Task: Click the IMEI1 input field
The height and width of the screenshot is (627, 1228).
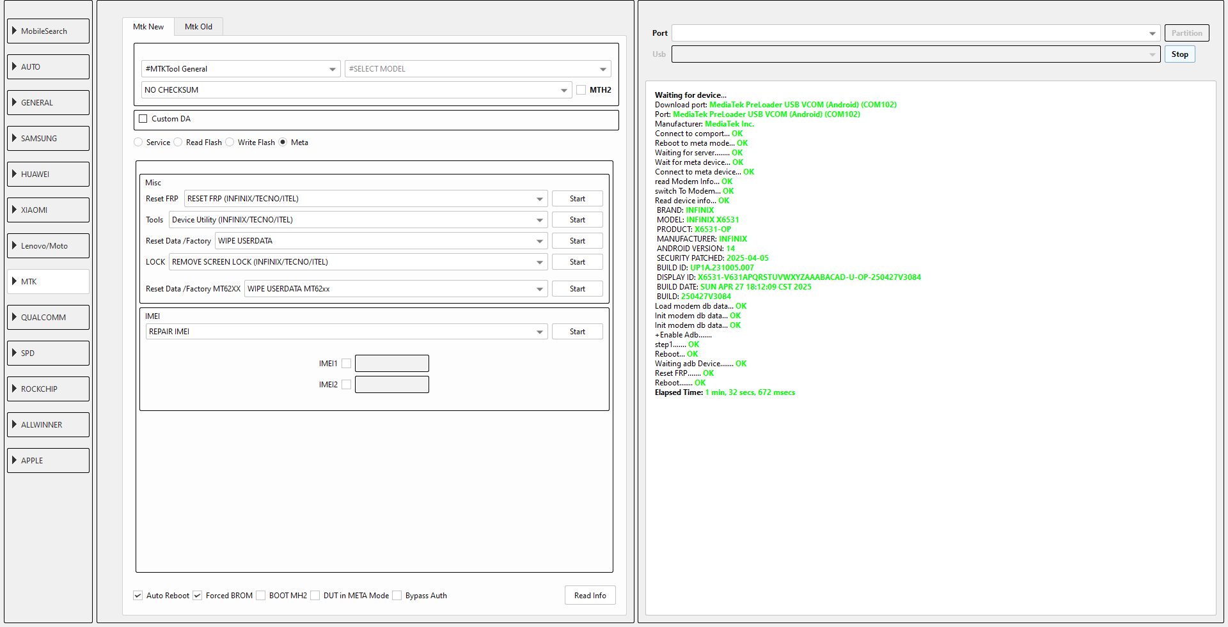Action: coord(391,363)
